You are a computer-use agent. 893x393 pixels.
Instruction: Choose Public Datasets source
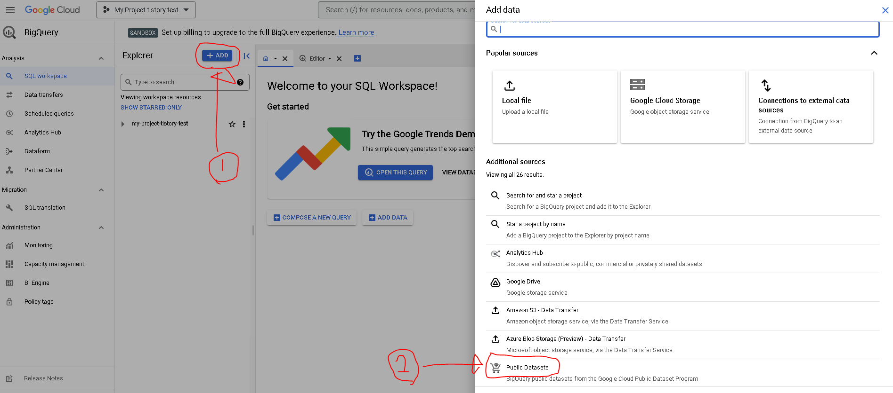tap(683, 373)
